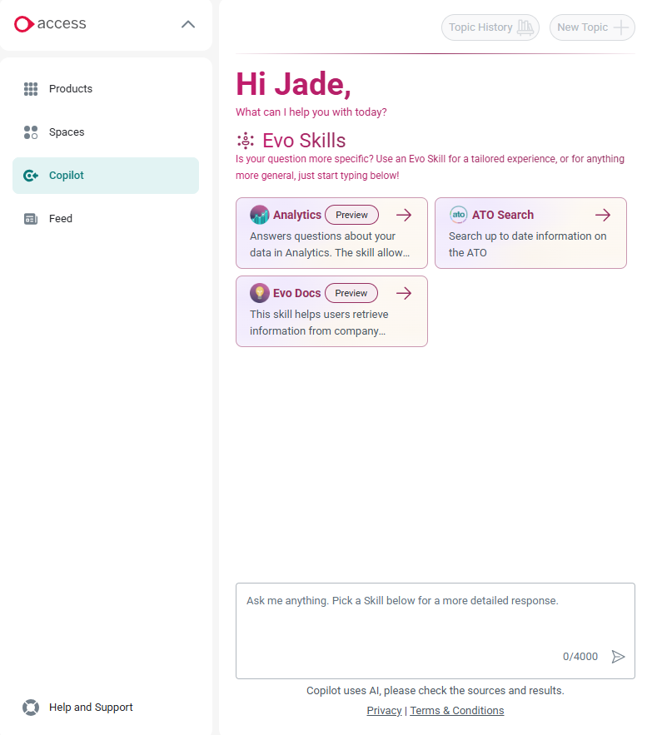647x735 pixels.
Task: Open the Feed icon in the sidebar
Action: [31, 218]
